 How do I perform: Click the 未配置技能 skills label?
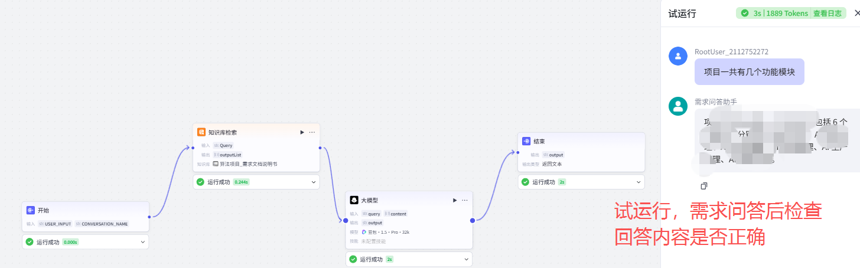[x=374, y=241]
